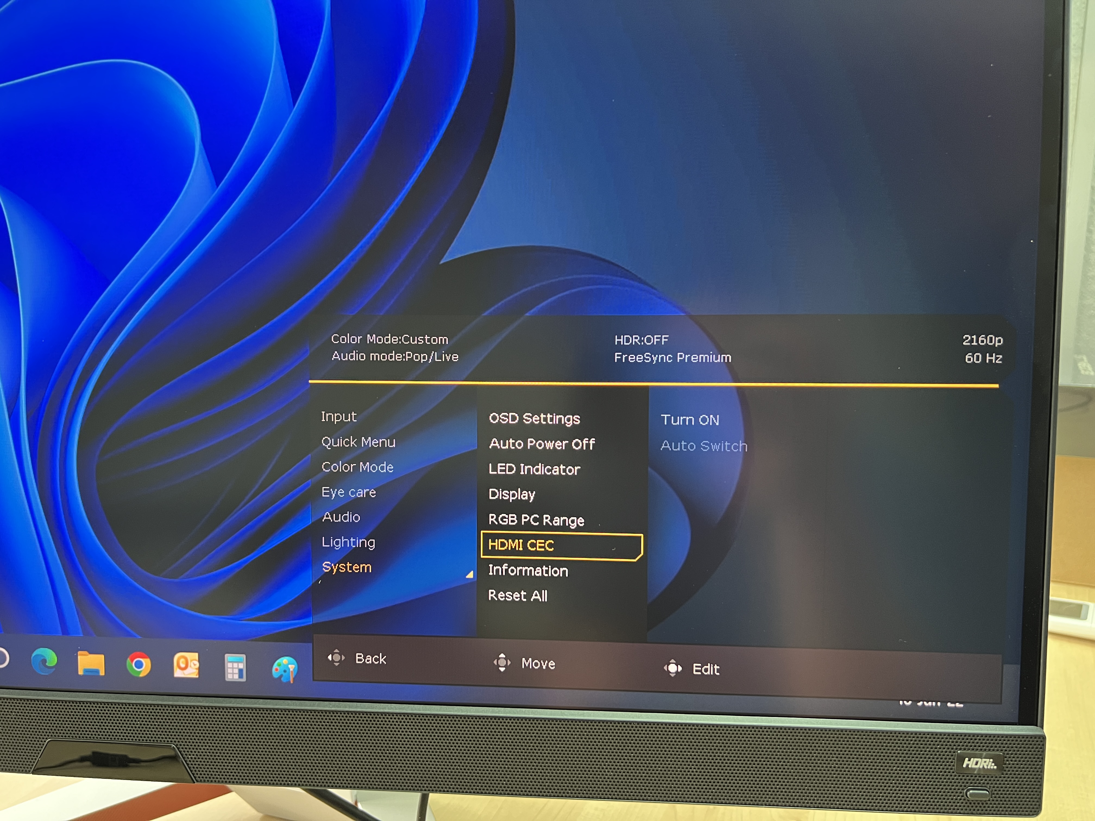Select HDMI CEC menu entry

[x=521, y=545]
